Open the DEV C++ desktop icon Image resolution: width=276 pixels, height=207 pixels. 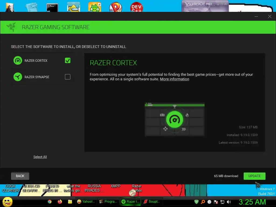coord(136,7)
